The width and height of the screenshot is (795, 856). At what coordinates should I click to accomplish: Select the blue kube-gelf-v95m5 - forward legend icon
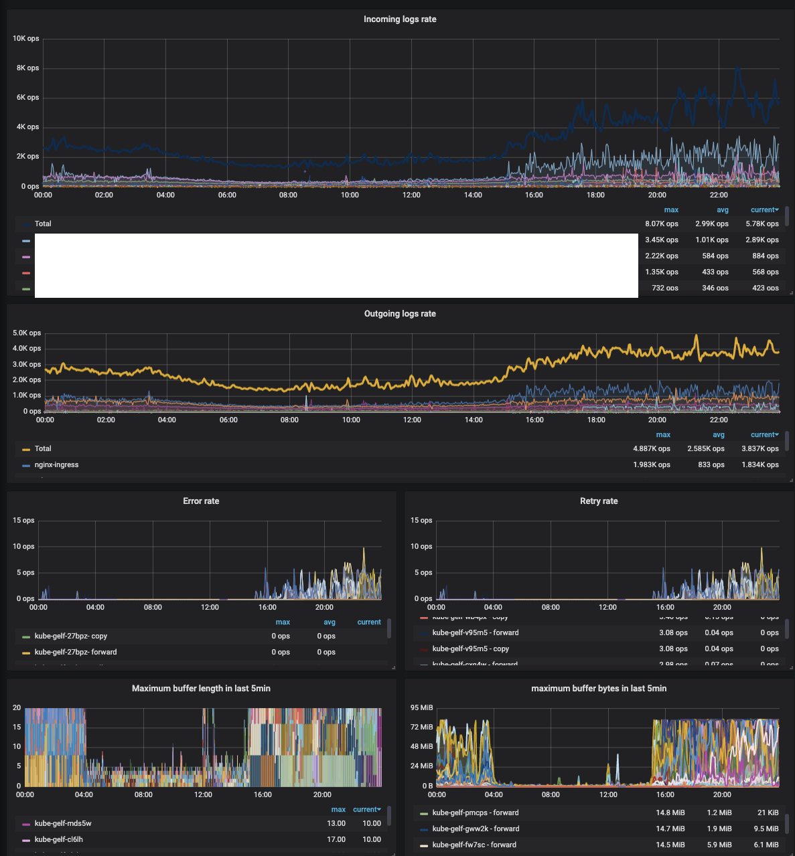(x=425, y=632)
